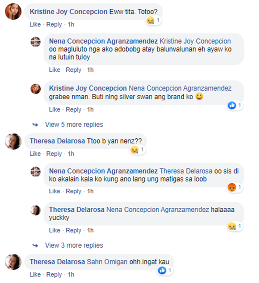Viewport: 259px width, 283px height.
Task: Click the thumbs-up reaction on the 'ohh.ingat kau' comment
Action: pos(162,270)
